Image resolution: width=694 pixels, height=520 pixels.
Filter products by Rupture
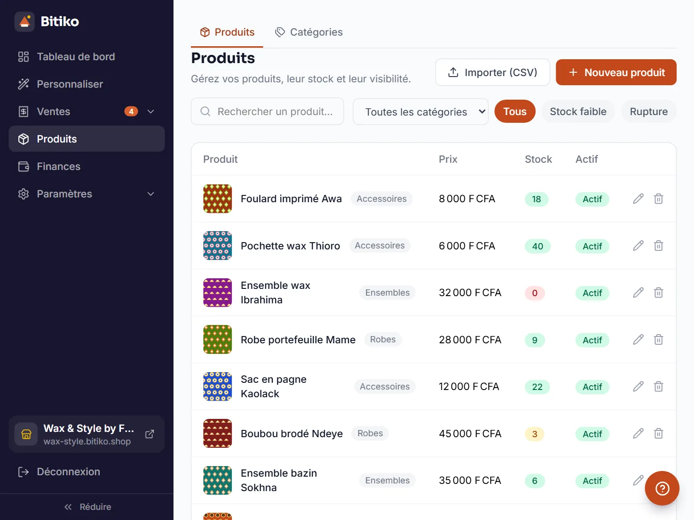(x=649, y=112)
